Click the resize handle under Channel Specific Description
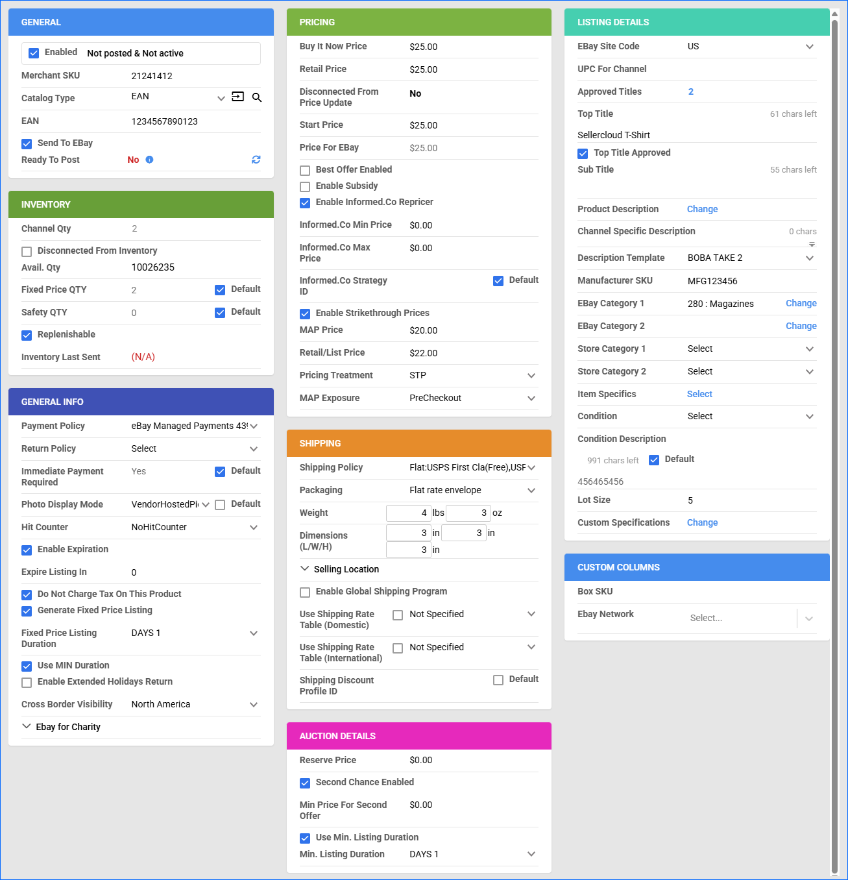Image resolution: width=848 pixels, height=880 pixels. coord(812,245)
